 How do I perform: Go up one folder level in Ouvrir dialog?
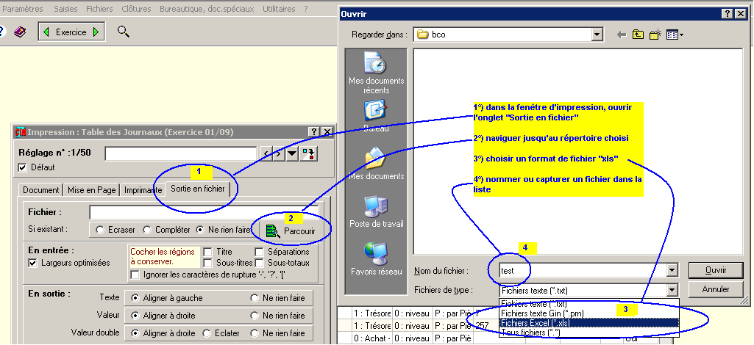click(638, 34)
